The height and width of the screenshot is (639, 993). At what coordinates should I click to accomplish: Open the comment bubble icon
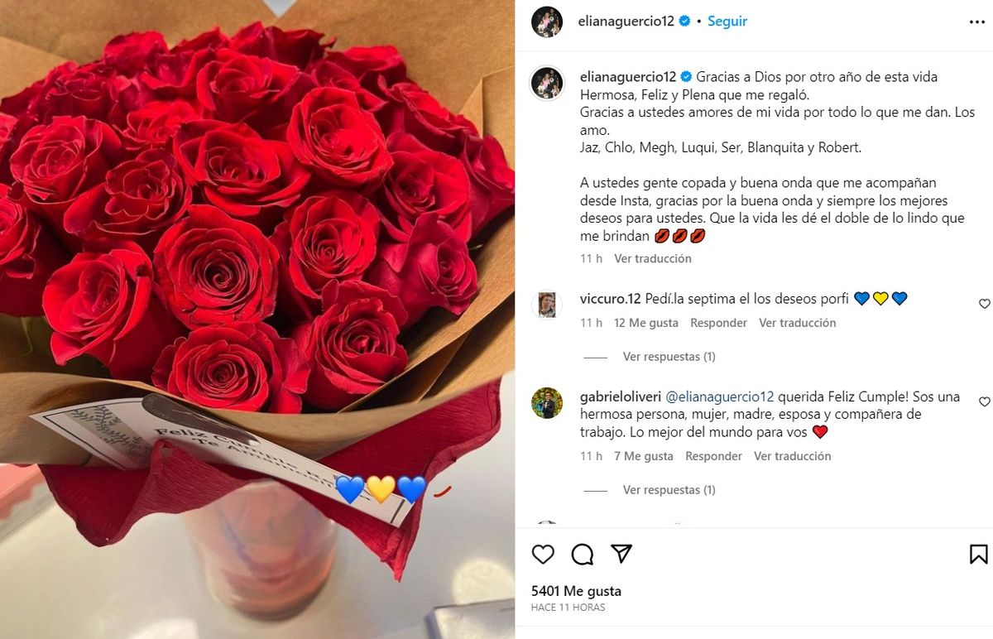coord(583,554)
